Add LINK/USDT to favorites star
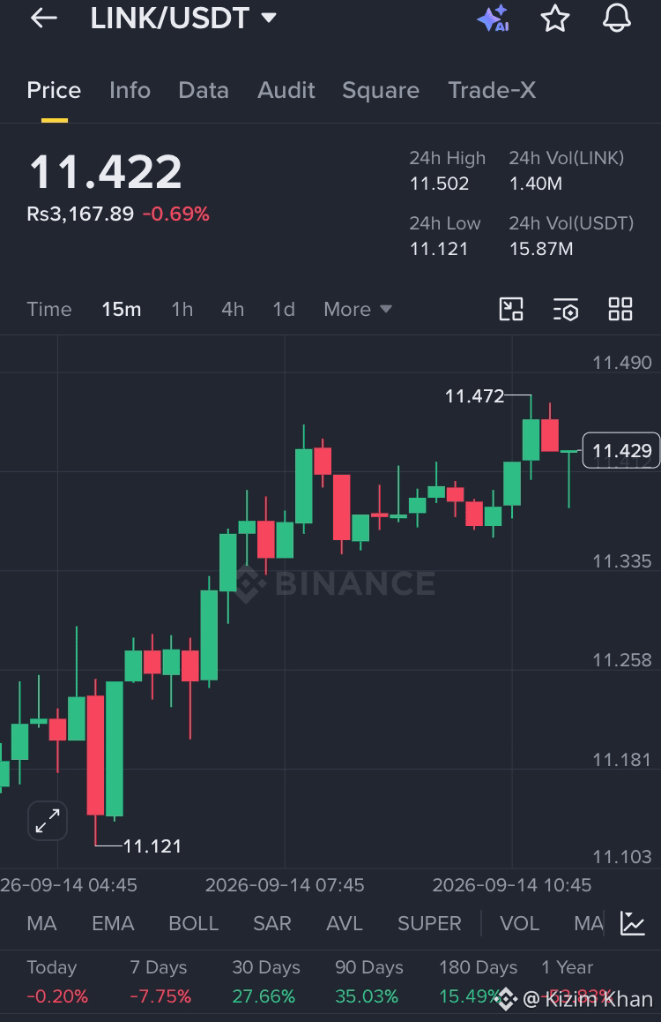The width and height of the screenshot is (661, 1022). click(555, 18)
